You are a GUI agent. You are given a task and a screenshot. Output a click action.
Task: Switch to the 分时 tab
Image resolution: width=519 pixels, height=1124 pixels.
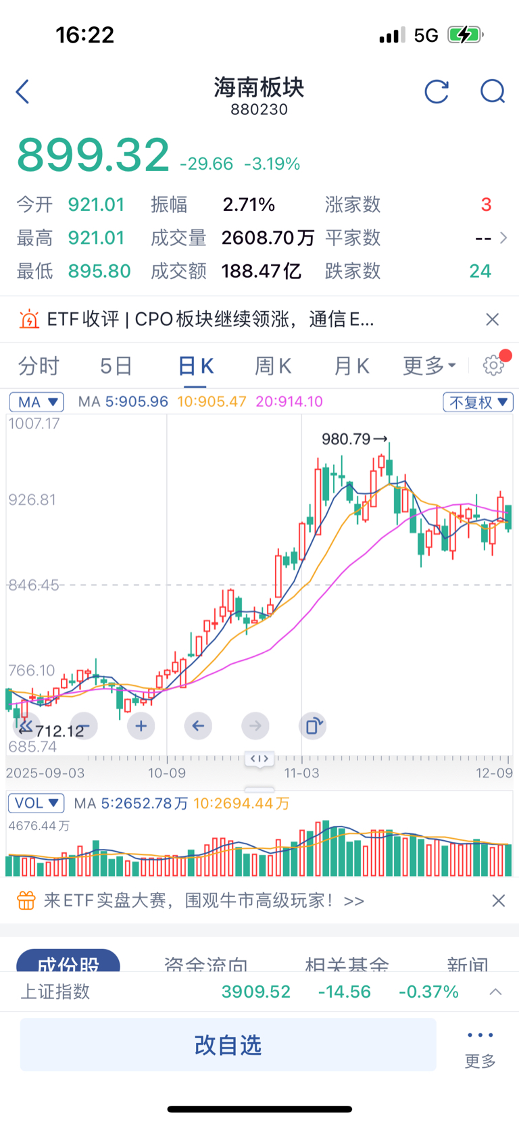coord(39,366)
